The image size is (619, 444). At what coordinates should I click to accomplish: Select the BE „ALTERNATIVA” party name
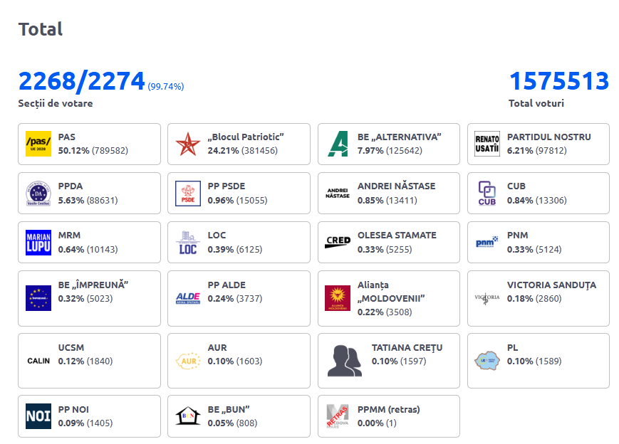400,137
